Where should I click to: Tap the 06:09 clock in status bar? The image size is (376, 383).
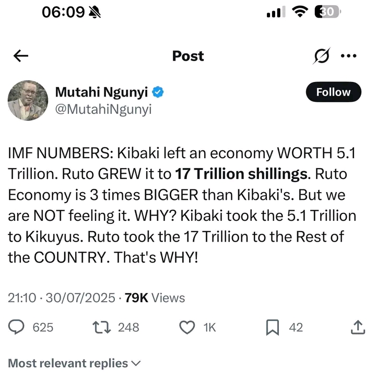point(63,13)
